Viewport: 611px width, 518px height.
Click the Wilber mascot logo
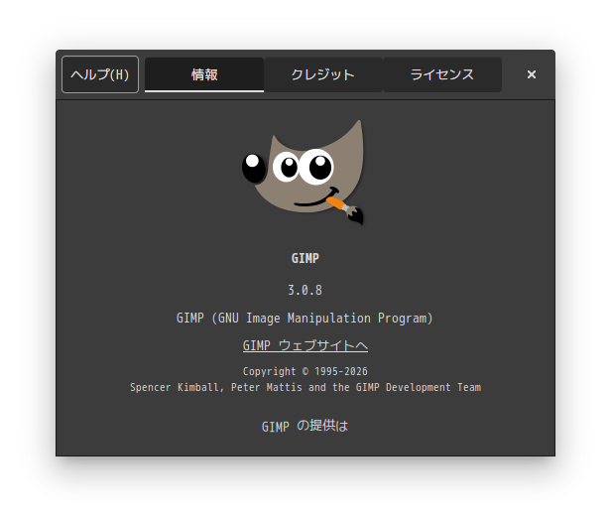coord(304,172)
